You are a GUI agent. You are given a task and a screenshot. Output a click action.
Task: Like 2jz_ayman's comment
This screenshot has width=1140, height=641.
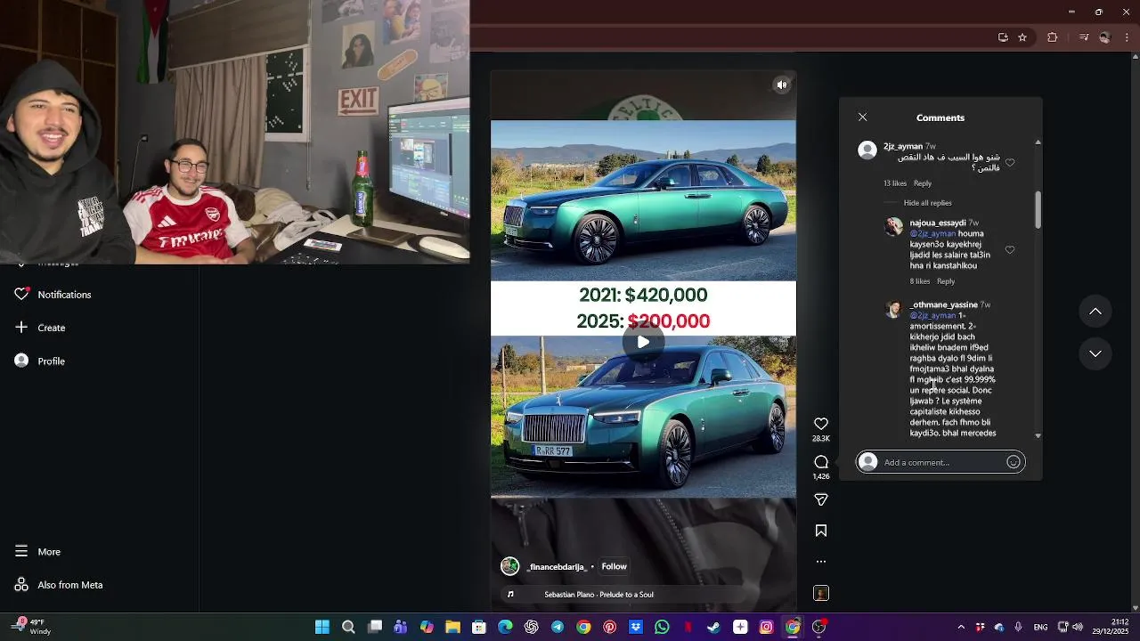click(1010, 163)
